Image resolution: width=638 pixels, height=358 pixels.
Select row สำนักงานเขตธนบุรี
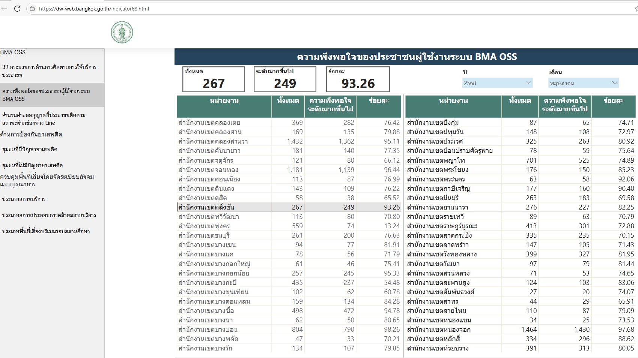click(x=289, y=235)
